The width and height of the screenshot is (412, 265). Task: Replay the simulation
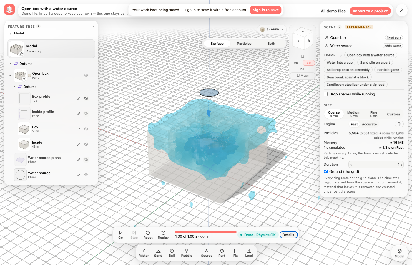click(x=163, y=235)
